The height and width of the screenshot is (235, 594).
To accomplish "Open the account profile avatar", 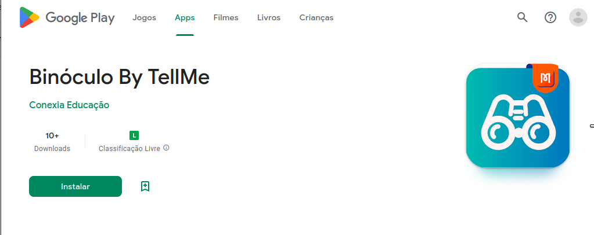I will (x=578, y=17).
